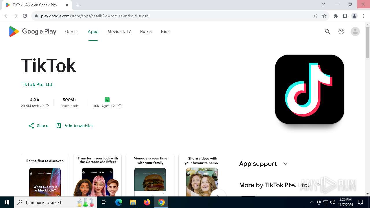Launch Microsoft Edge from taskbar
Screen dimensions: 370x208
[x=119, y=202]
